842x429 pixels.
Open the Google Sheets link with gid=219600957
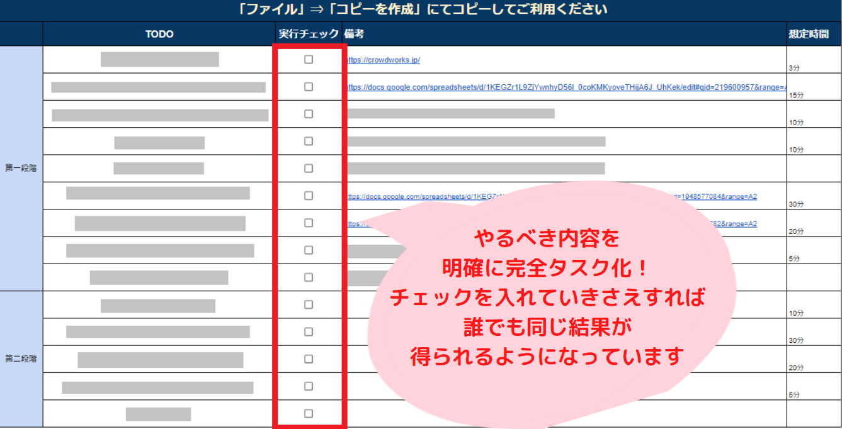coord(565,87)
